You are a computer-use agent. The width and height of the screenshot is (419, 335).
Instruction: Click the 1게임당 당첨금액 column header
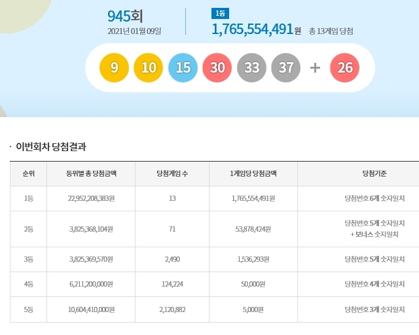253,173
